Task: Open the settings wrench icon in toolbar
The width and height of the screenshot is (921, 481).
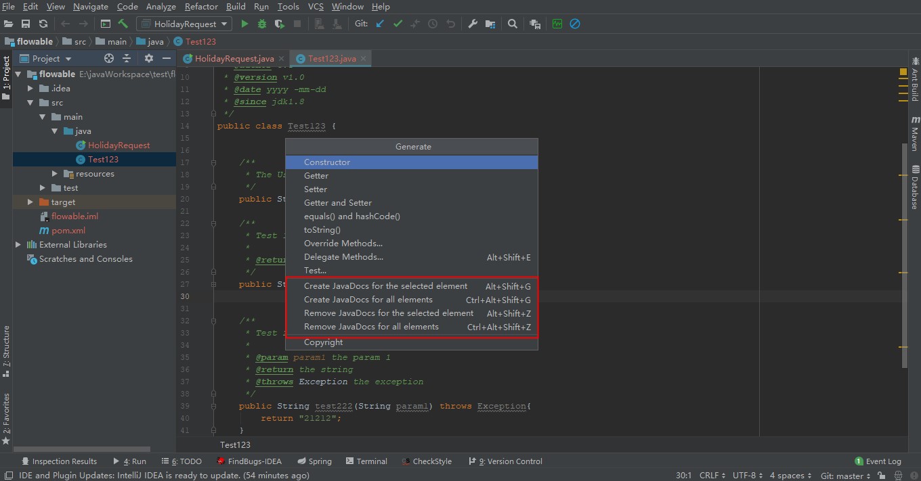Action: click(x=473, y=24)
